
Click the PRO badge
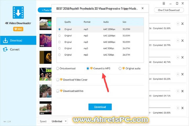point(18,29)
